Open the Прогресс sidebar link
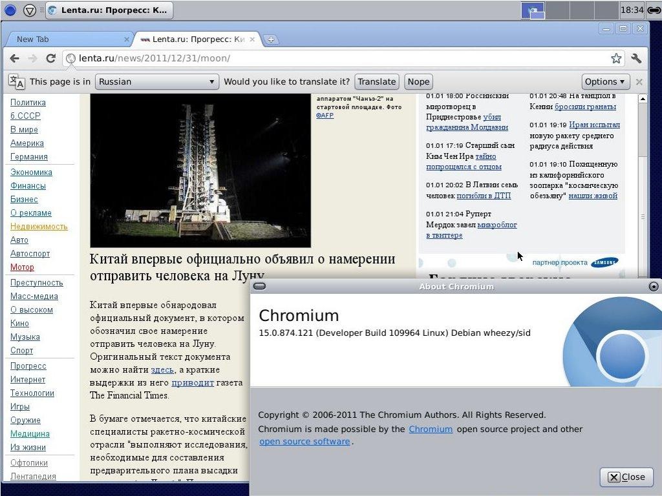This screenshot has height=496, width=662. pos(28,366)
